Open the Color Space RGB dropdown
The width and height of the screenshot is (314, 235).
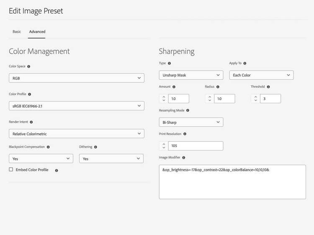[77, 78]
